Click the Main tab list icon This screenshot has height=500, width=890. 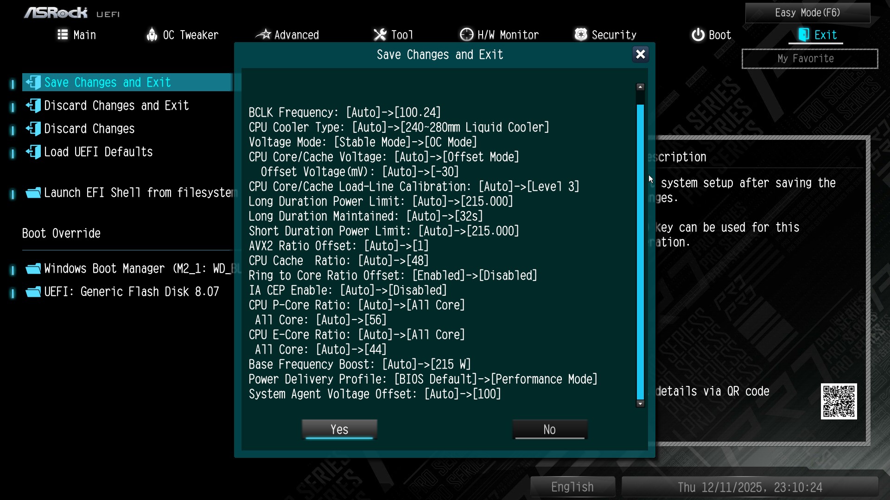click(63, 35)
